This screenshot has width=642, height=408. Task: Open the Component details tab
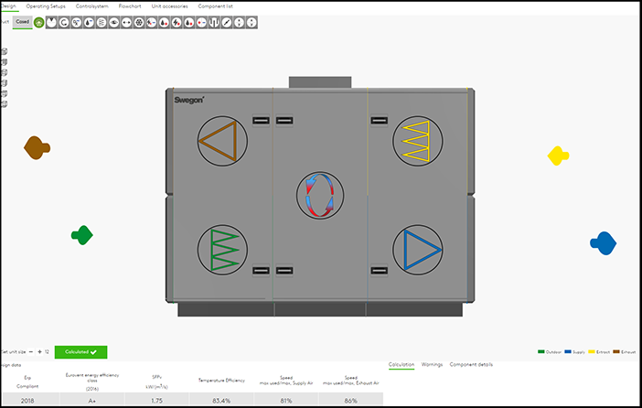471,364
